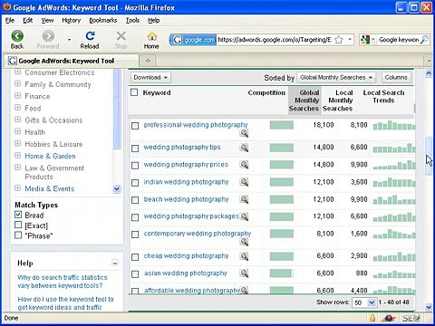This screenshot has width=435, height=326.
Task: Open the history dropdown arrow beside Forward
Action: tap(69, 40)
